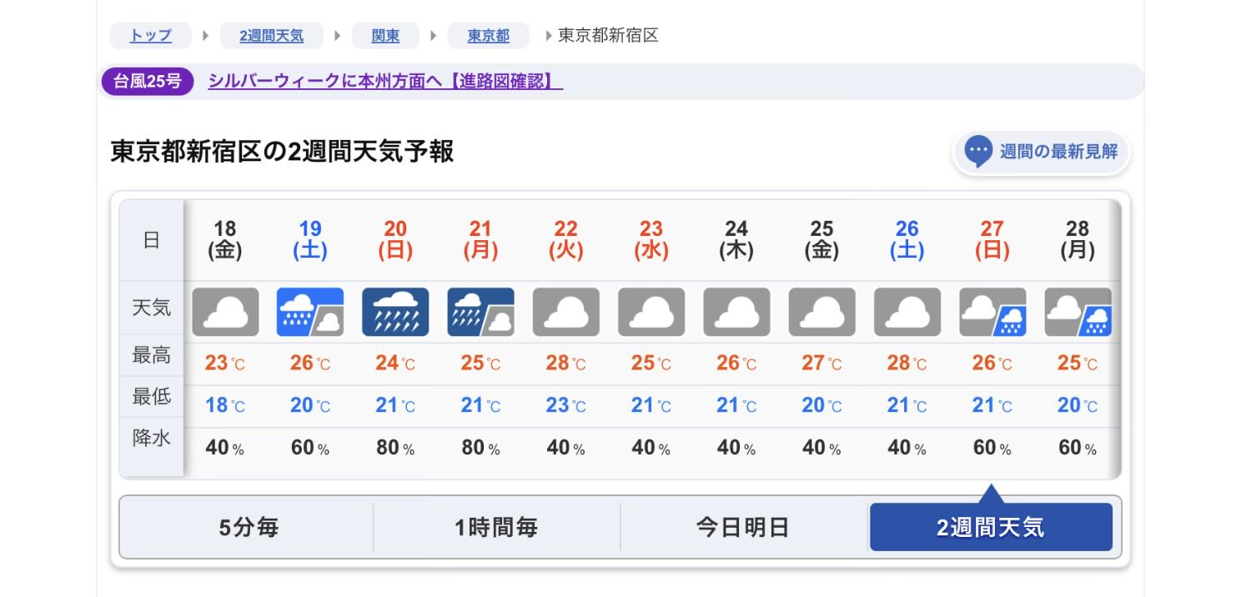Click the snow-then-cloud icon for the 19th
1241x597 pixels.
click(x=310, y=312)
